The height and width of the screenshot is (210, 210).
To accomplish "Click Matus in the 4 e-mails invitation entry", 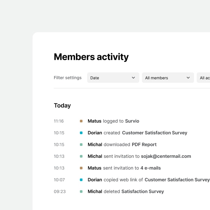I will [94, 168].
